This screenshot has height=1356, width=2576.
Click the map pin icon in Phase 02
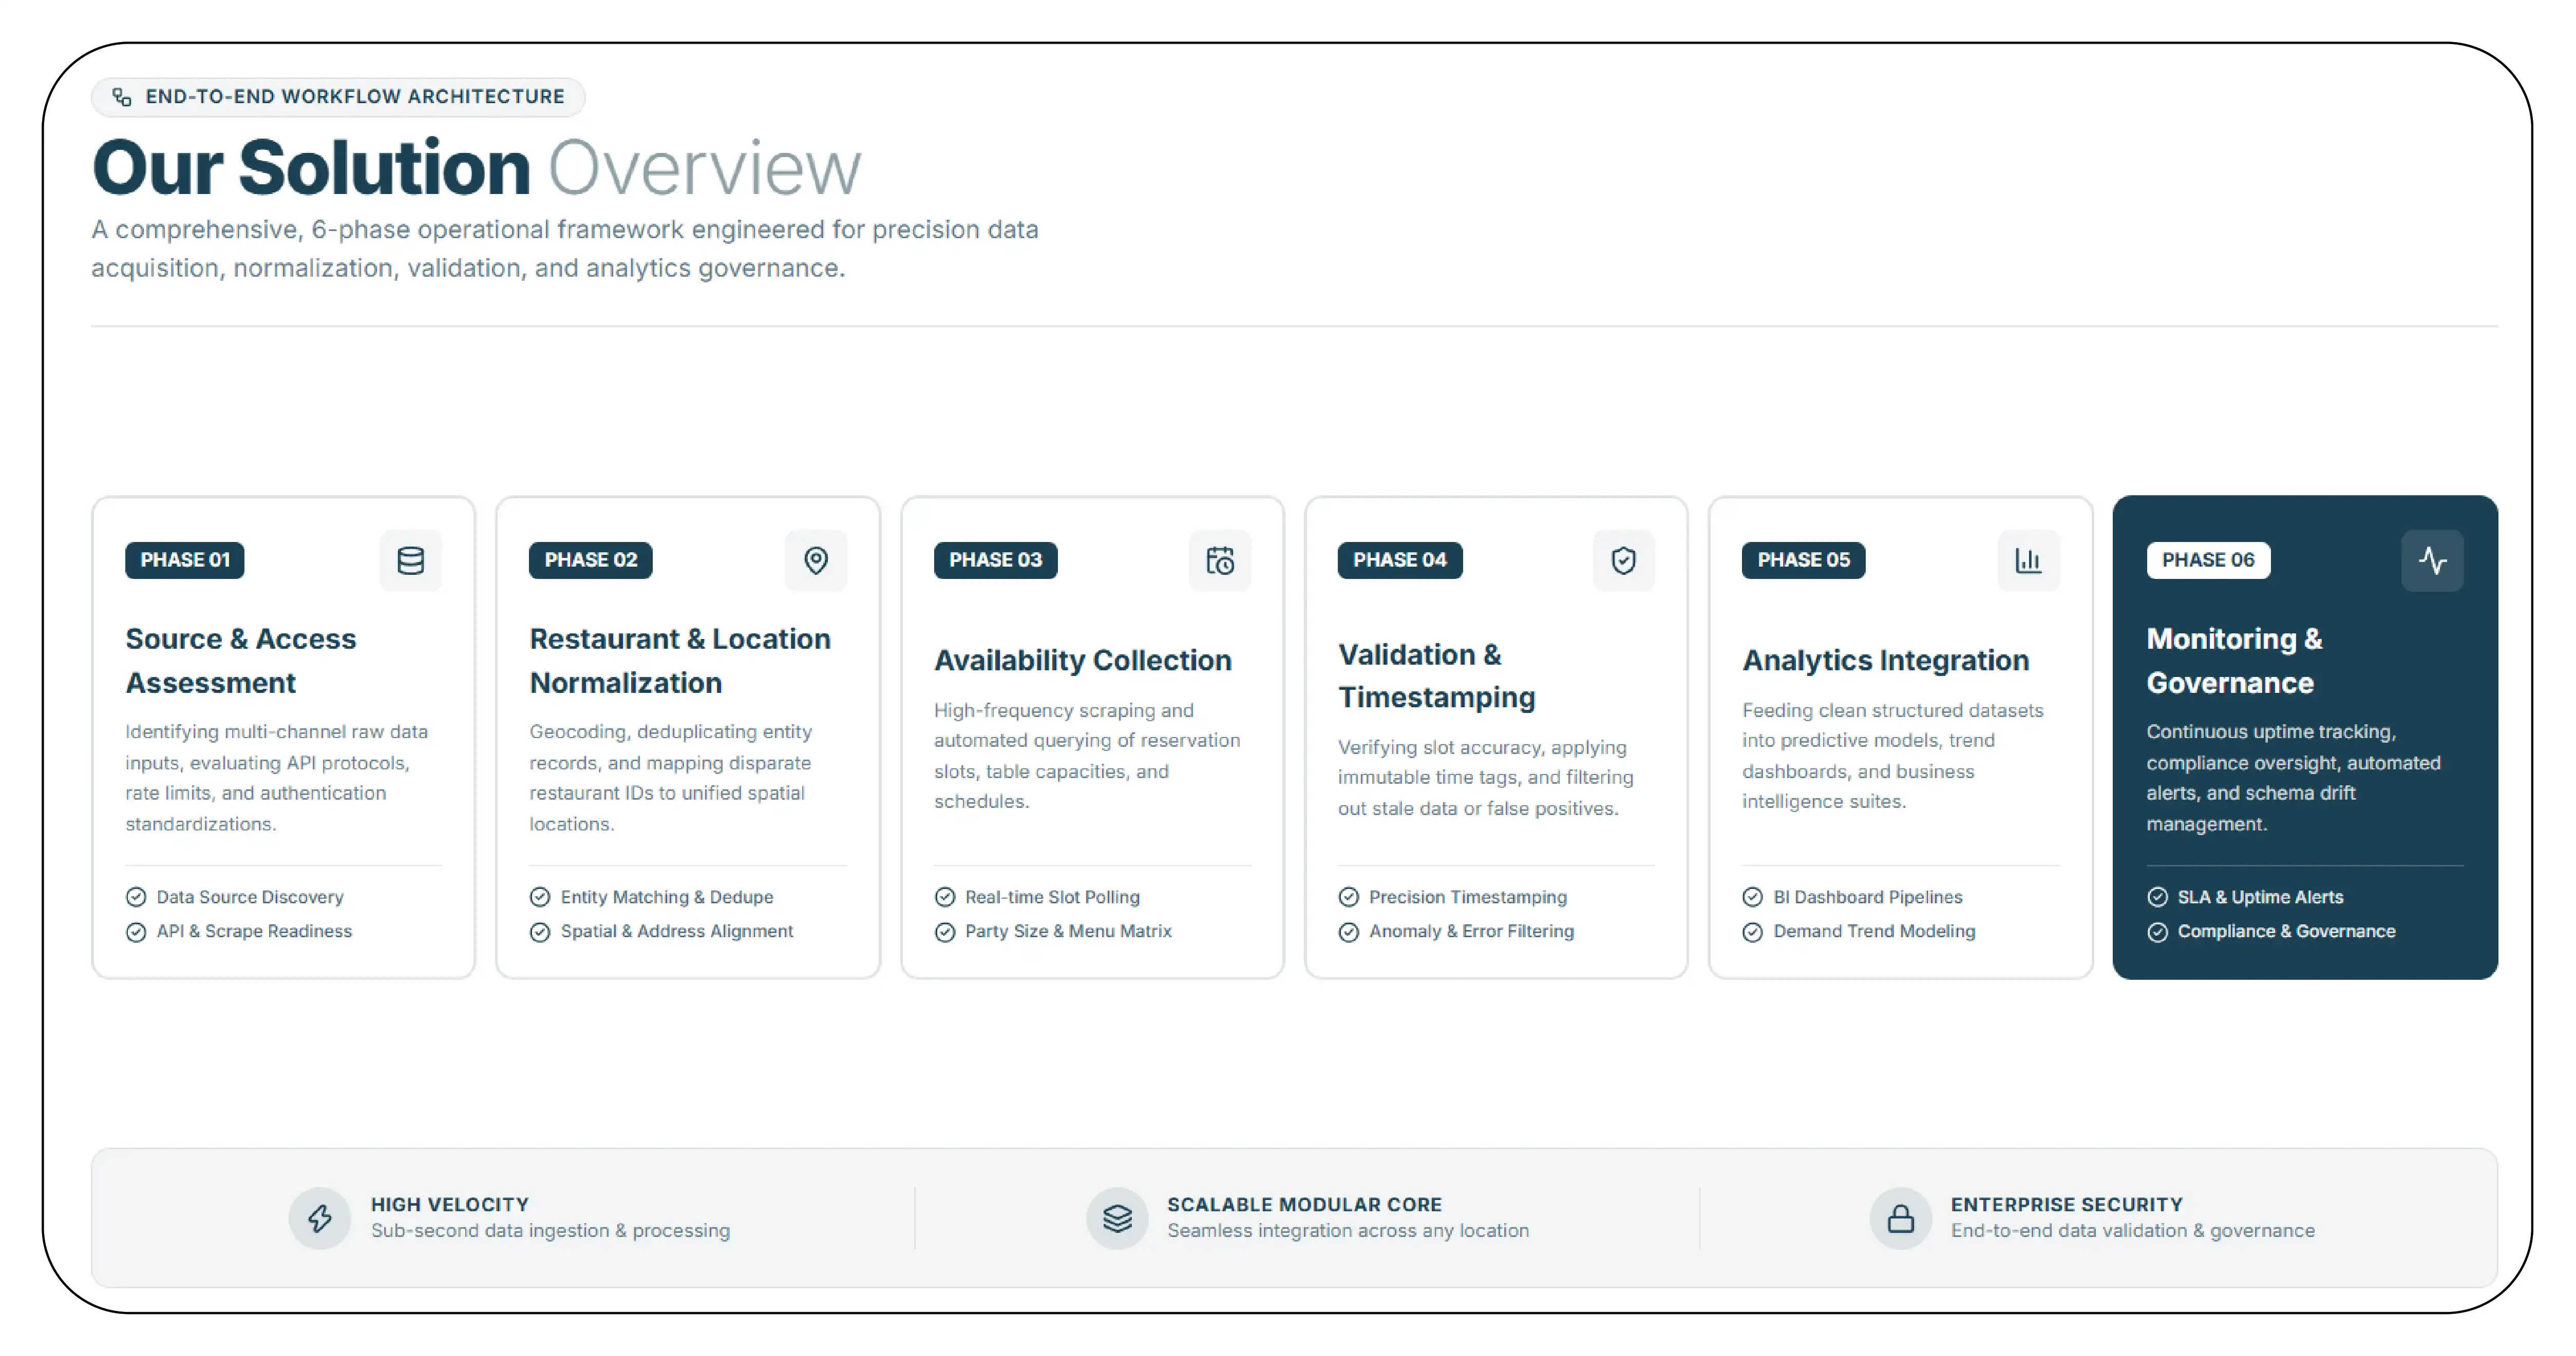click(816, 560)
